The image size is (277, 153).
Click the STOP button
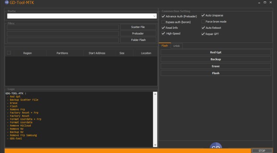[x=262, y=151]
